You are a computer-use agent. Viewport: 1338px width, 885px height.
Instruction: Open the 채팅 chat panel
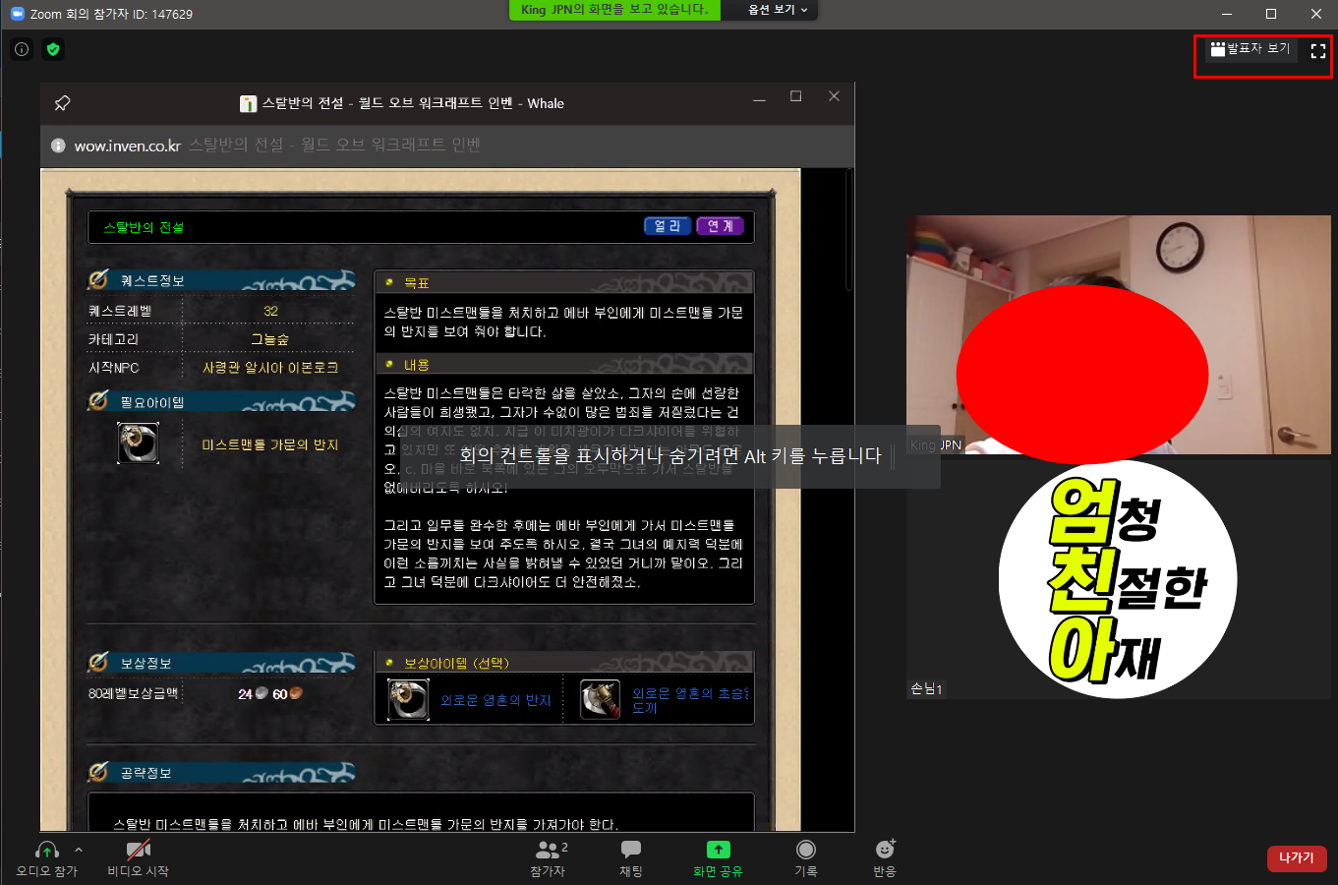631,857
